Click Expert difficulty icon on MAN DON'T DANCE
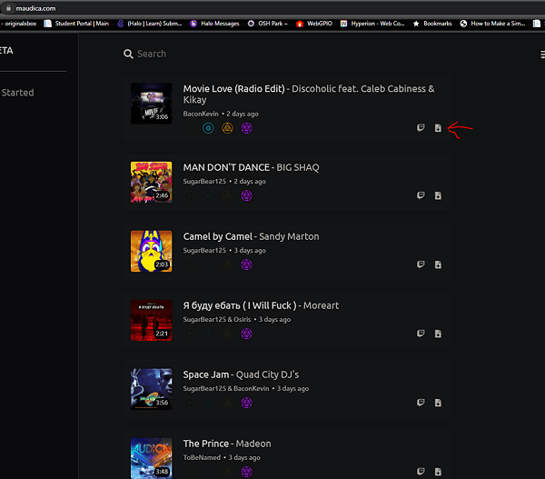The height and width of the screenshot is (479, 545). (x=246, y=195)
